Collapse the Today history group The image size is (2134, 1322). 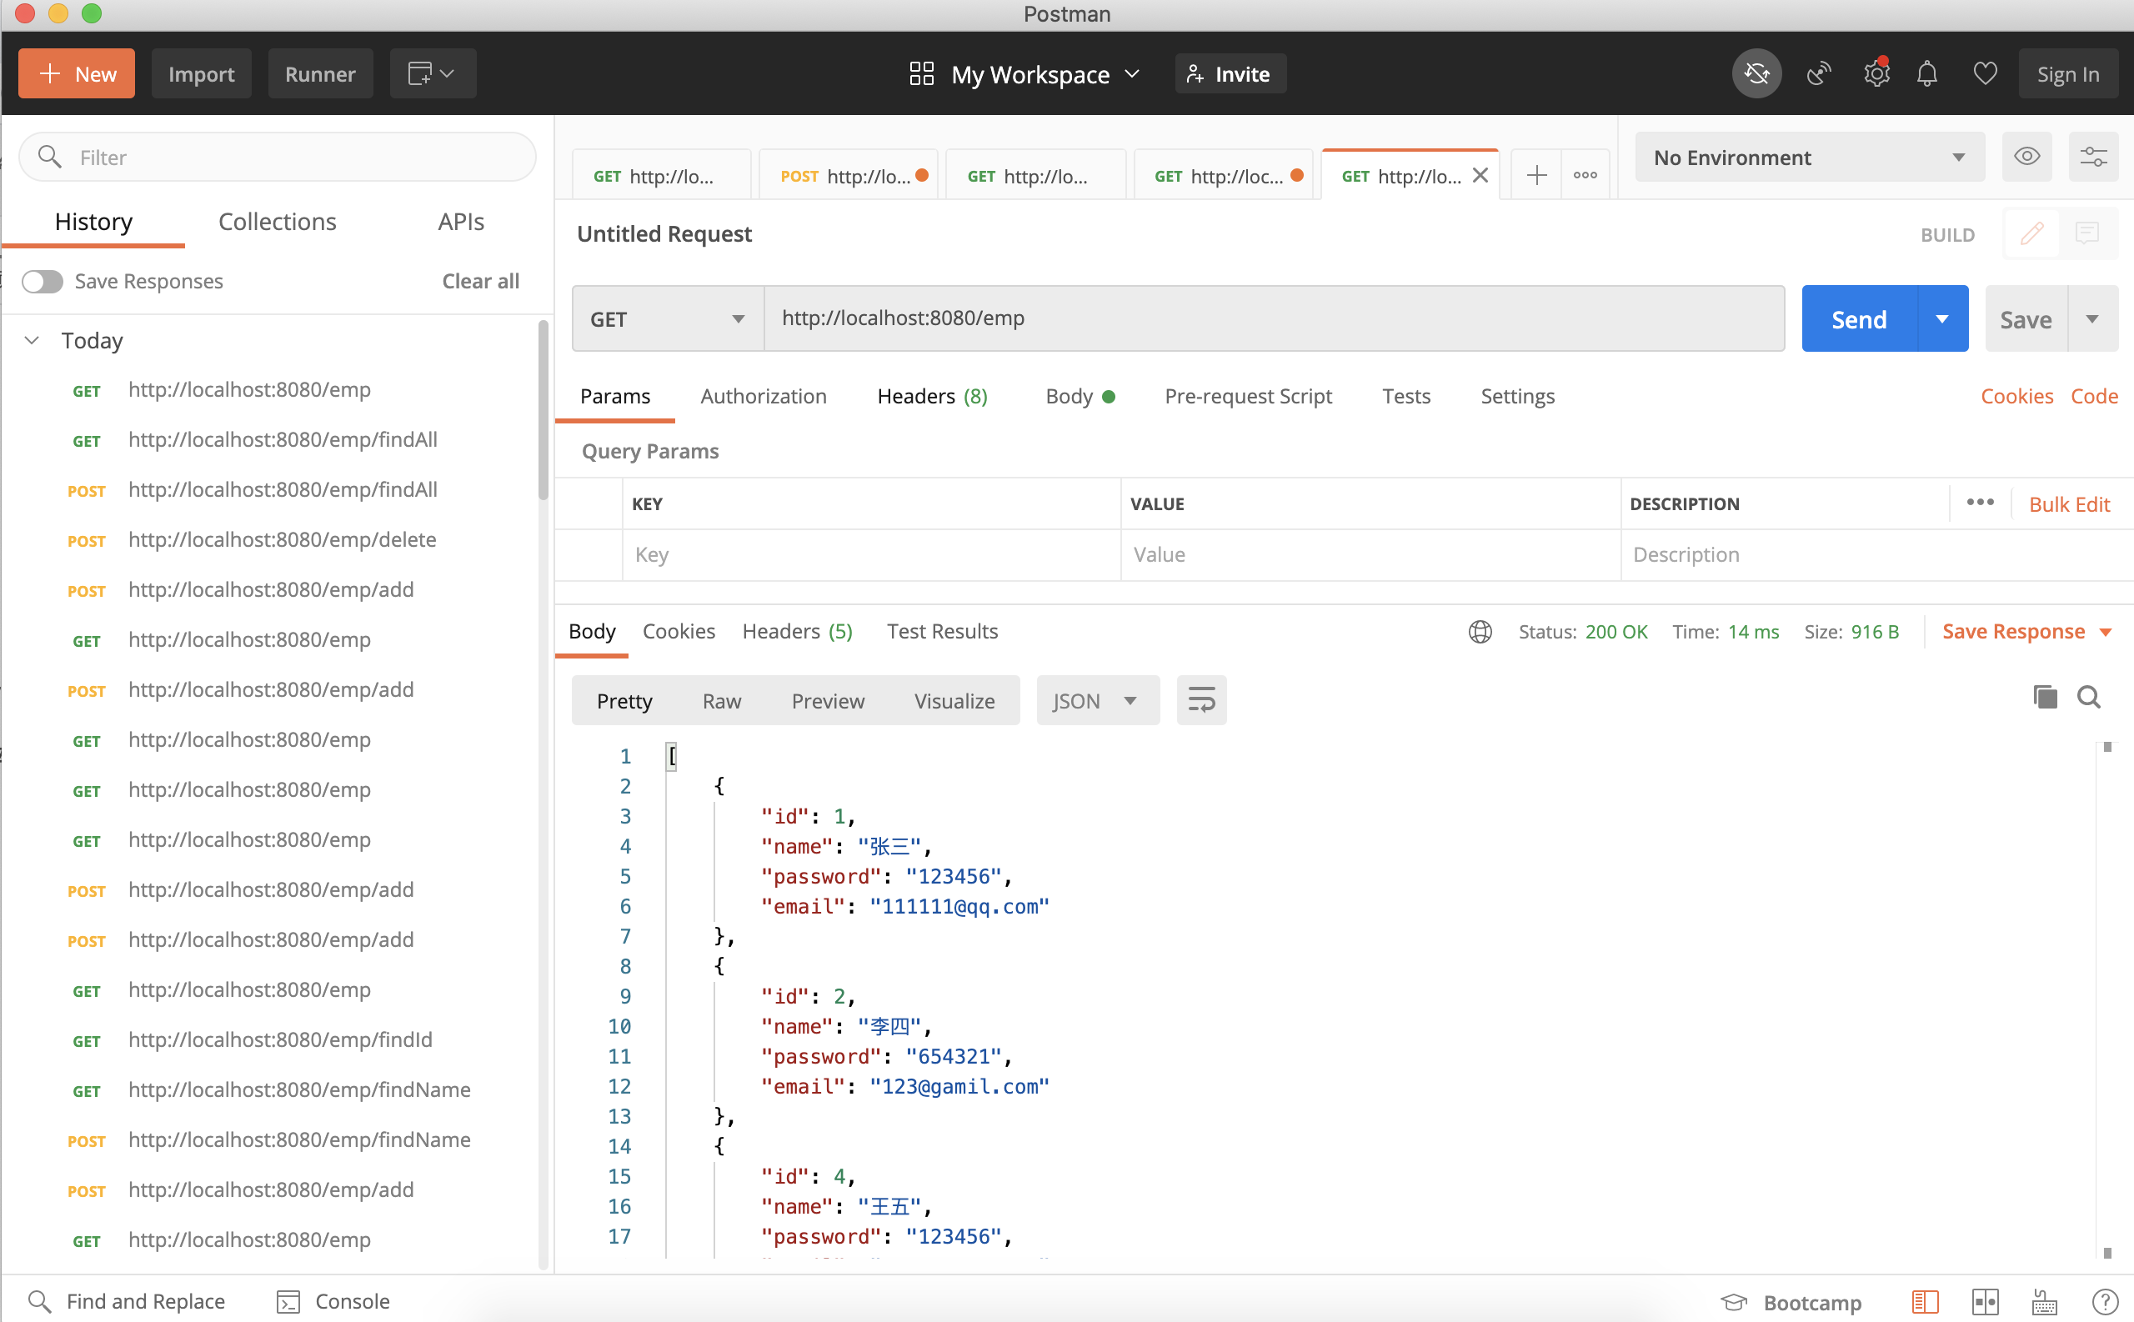click(x=32, y=340)
